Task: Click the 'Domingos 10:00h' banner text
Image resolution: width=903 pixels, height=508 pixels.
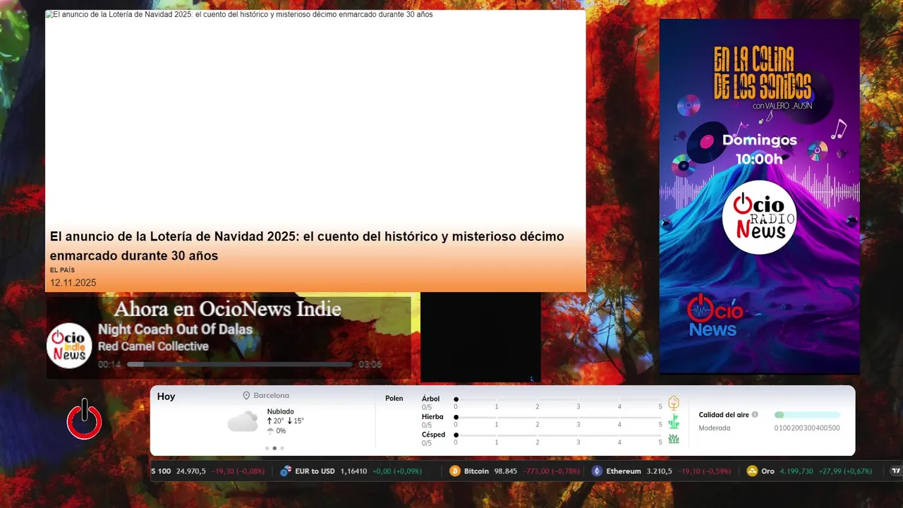Action: point(759,149)
